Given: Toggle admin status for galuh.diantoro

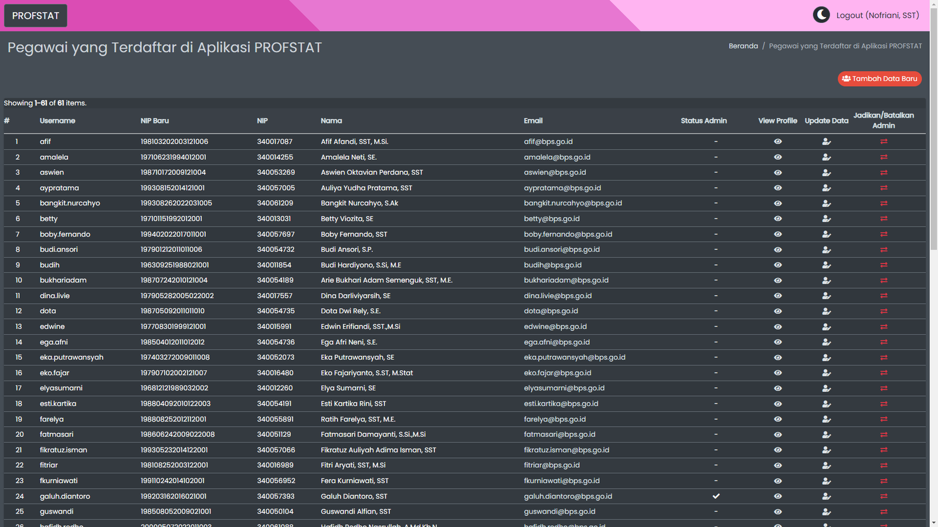Looking at the screenshot, I should pos(883,496).
